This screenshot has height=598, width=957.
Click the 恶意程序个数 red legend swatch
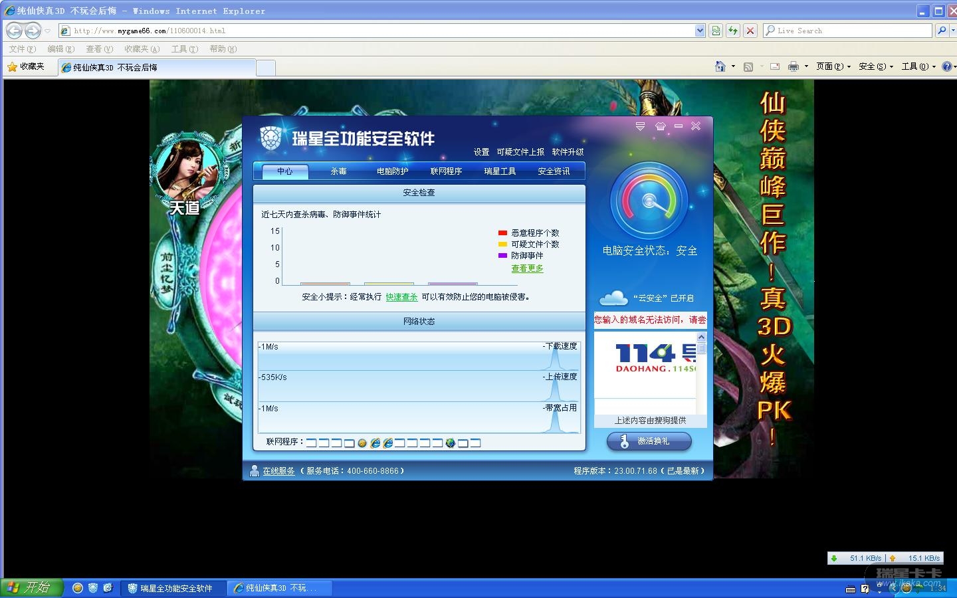[502, 233]
